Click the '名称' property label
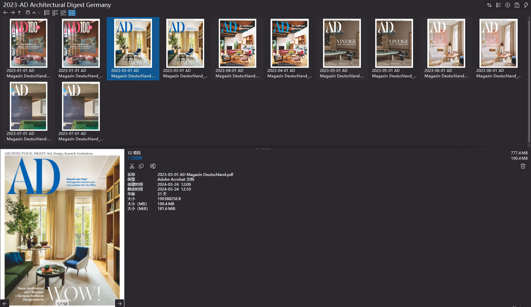 click(x=131, y=175)
